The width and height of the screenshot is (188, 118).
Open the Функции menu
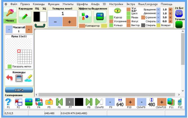pyautogui.click(x=54, y=4)
